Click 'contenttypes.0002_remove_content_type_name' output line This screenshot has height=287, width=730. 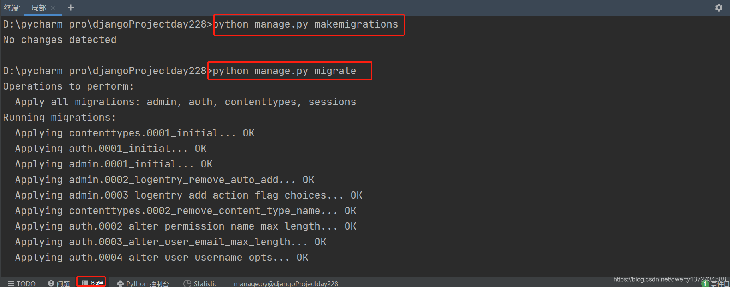186,211
